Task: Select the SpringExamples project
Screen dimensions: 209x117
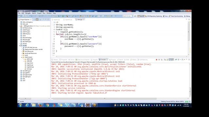Action: [27, 75]
